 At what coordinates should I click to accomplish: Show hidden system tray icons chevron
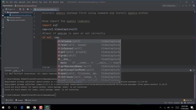tap(160, 108)
